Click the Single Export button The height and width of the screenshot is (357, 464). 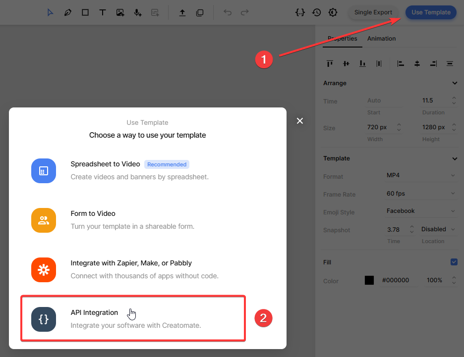[373, 12]
